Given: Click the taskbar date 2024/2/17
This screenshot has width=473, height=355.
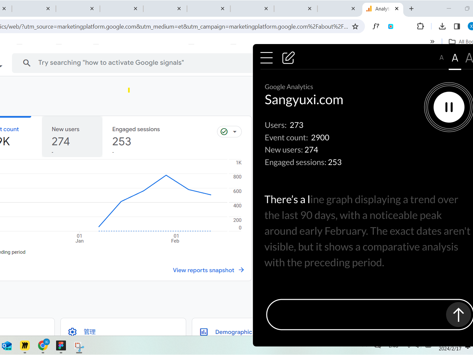Looking at the screenshot, I should tap(450, 349).
